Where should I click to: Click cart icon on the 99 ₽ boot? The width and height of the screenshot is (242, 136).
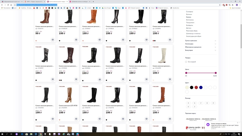click(52, 40)
